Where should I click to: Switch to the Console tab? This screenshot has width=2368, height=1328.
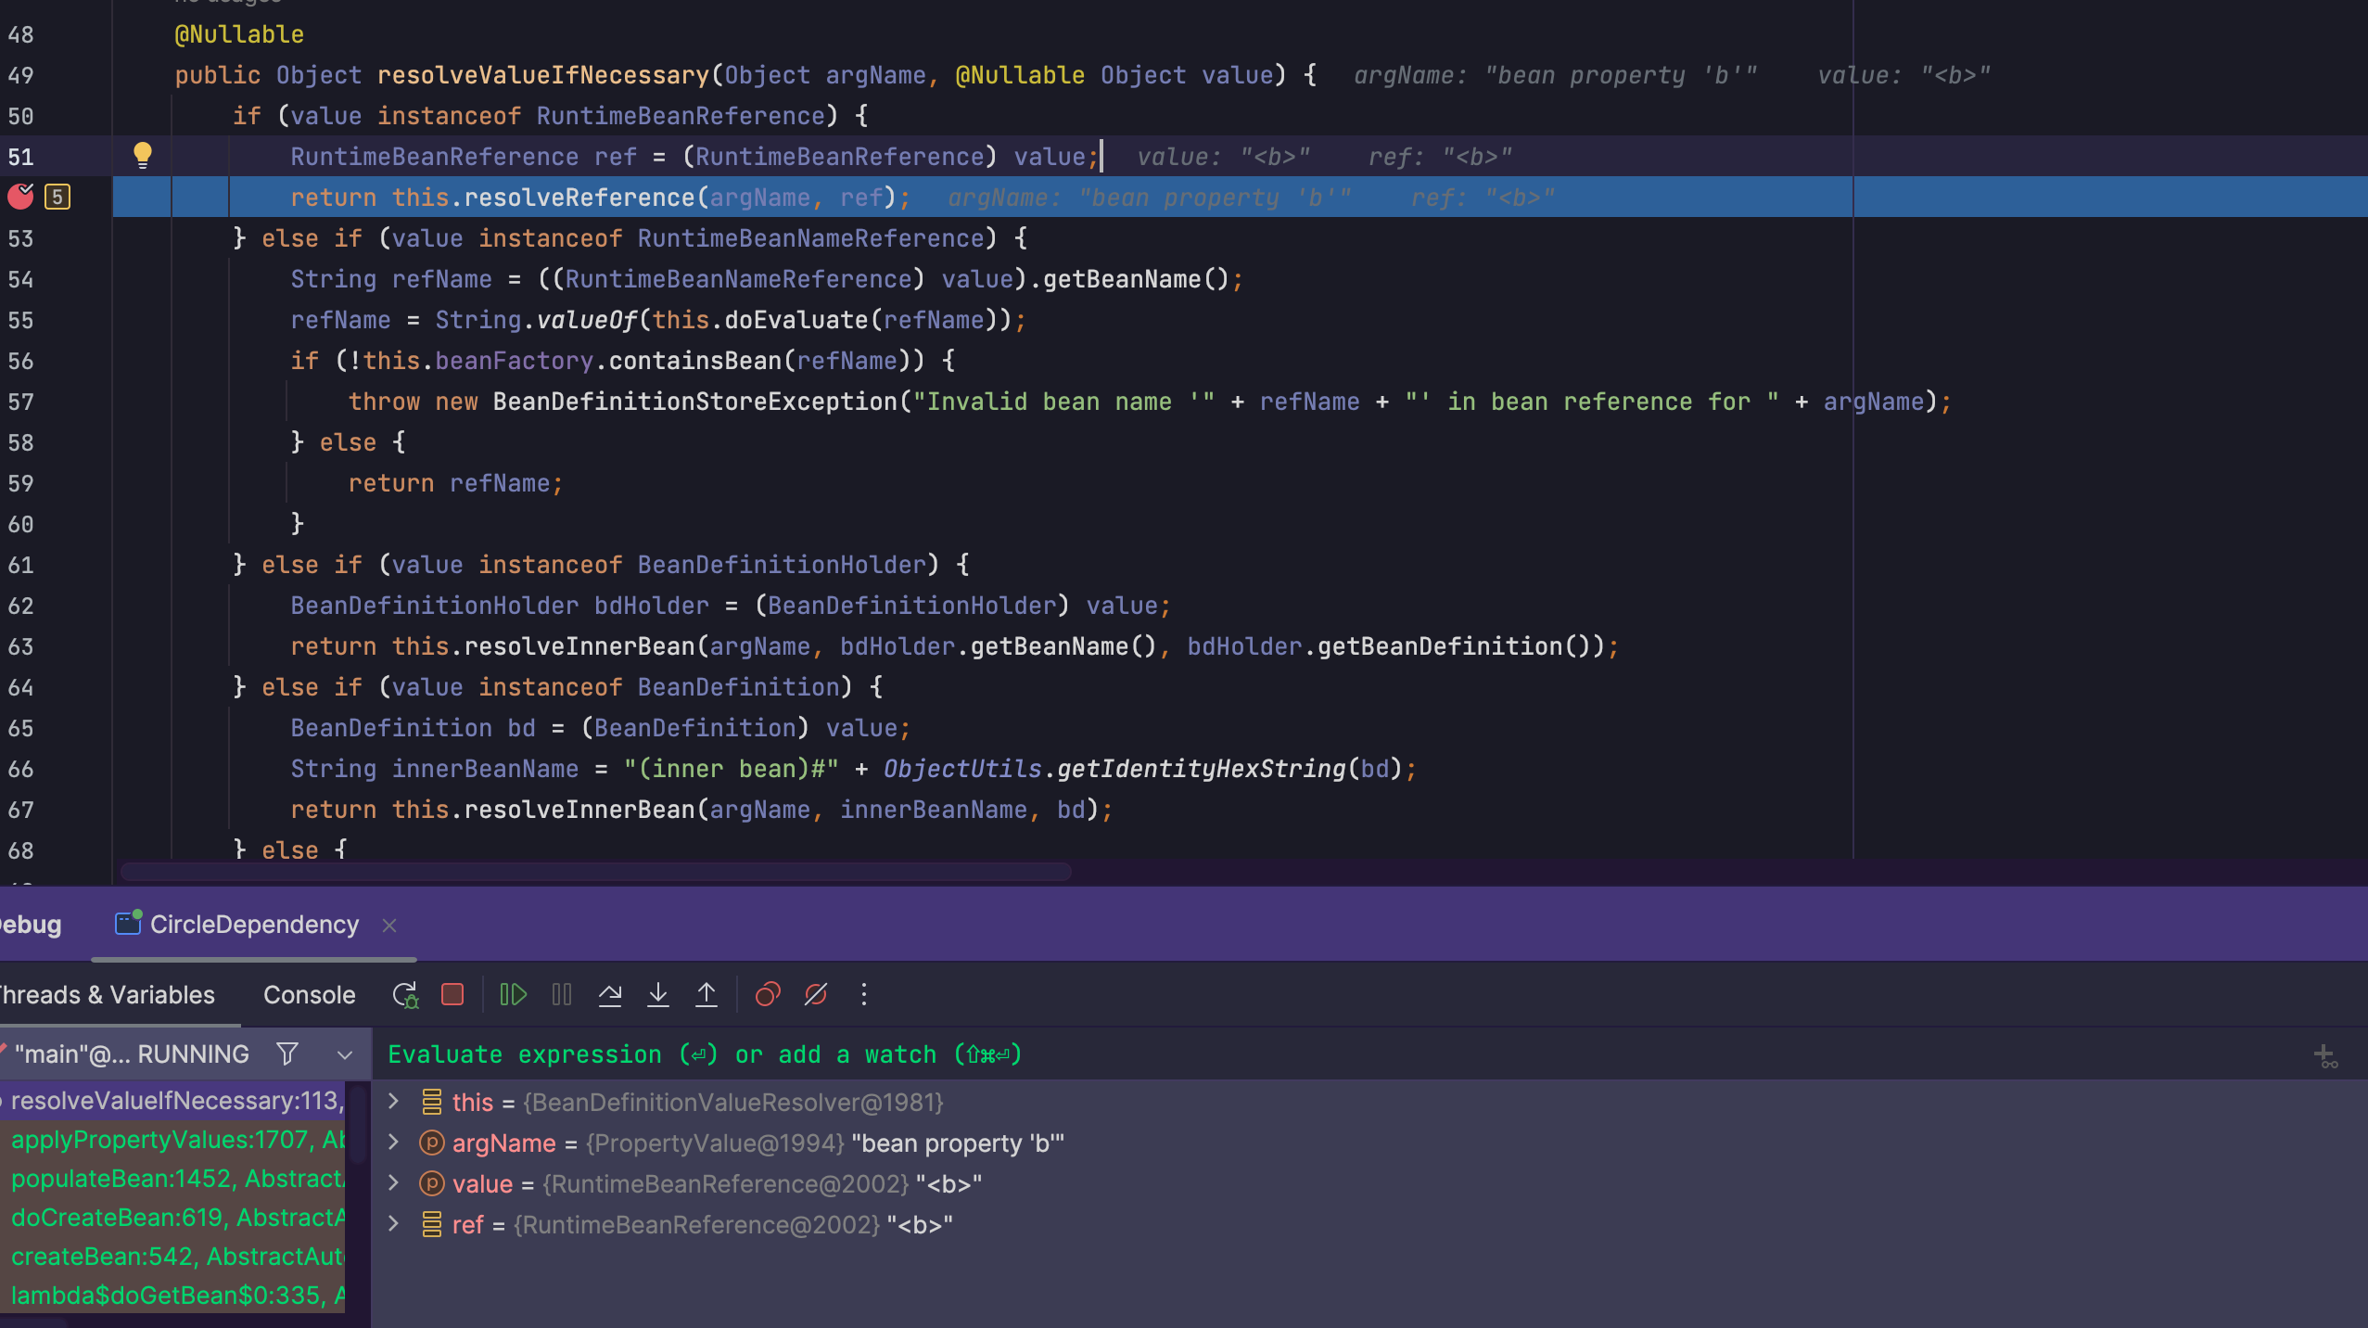pos(309,995)
